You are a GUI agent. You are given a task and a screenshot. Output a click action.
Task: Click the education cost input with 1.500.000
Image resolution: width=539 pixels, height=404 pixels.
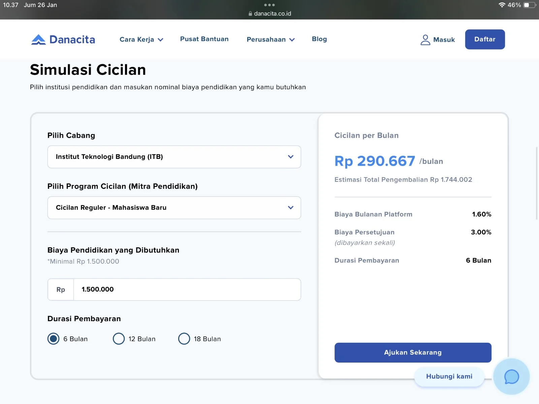(x=187, y=290)
